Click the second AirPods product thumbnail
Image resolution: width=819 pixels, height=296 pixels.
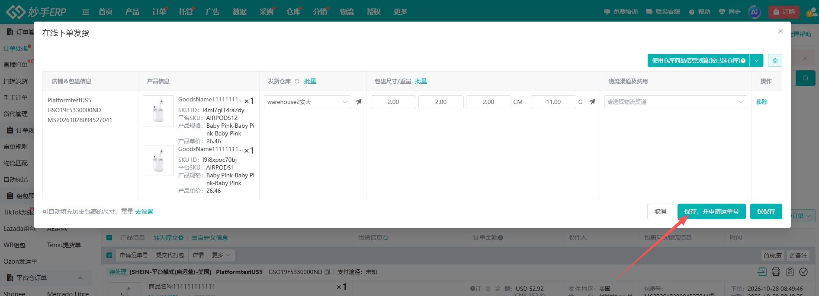(158, 161)
